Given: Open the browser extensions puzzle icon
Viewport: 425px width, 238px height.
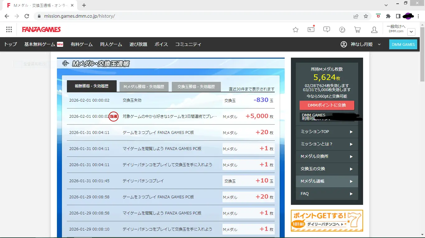Looking at the screenshot, I should [388, 16].
